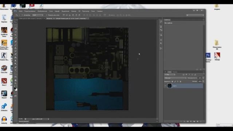Open status bar info arrow
This screenshot has width=233, height=131.
click(48, 119)
